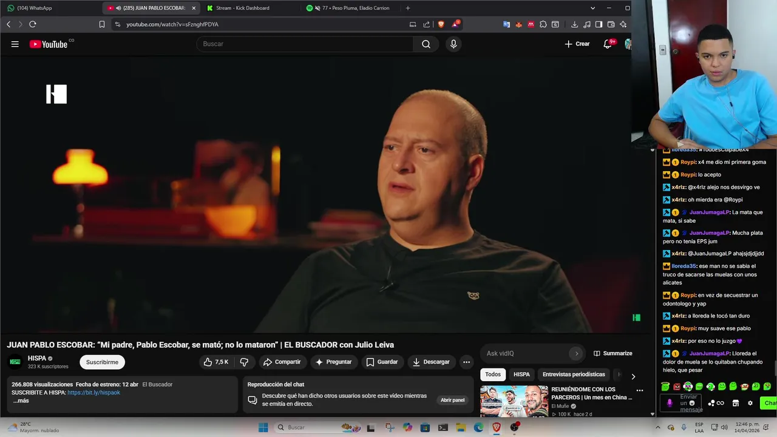
Task: Open the extensions puzzle piece menu
Action: (543, 24)
